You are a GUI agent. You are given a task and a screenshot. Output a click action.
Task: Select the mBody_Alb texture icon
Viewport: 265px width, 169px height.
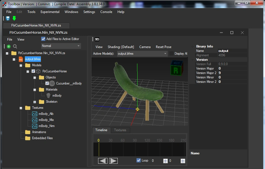click(x=35, y=114)
